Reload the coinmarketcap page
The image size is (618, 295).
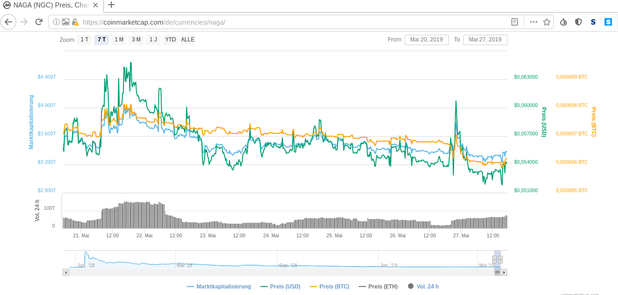(39, 22)
